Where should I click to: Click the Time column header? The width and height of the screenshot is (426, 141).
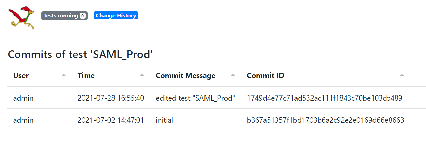coord(86,76)
